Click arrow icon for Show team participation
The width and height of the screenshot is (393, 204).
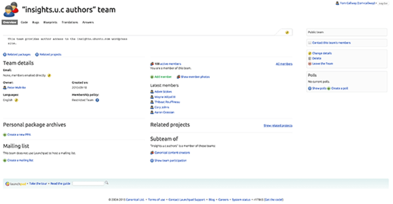[x=152, y=161]
